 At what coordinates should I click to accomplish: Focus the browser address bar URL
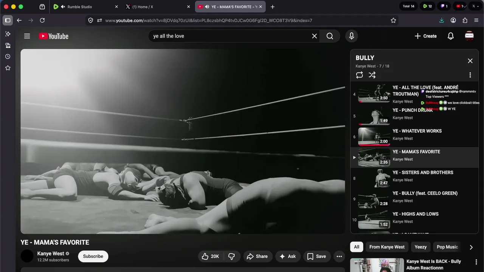click(209, 20)
